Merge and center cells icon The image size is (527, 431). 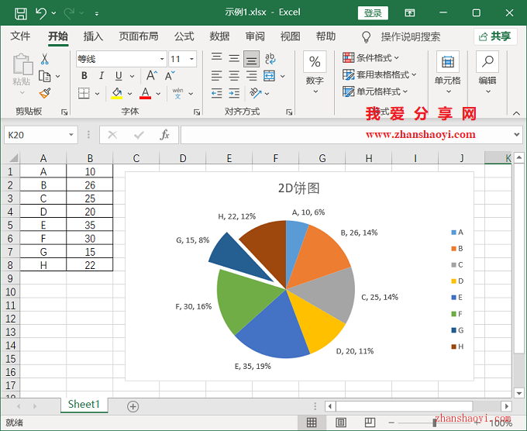pos(269,76)
